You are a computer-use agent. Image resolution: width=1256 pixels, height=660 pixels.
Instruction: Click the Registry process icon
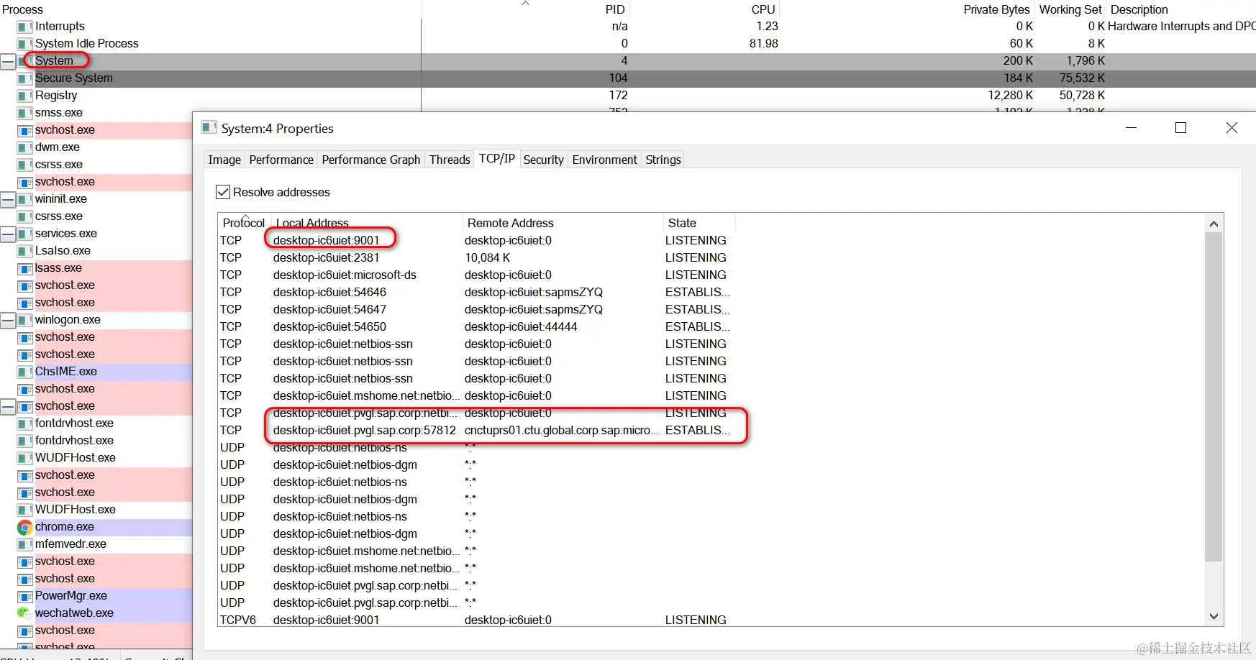[25, 96]
